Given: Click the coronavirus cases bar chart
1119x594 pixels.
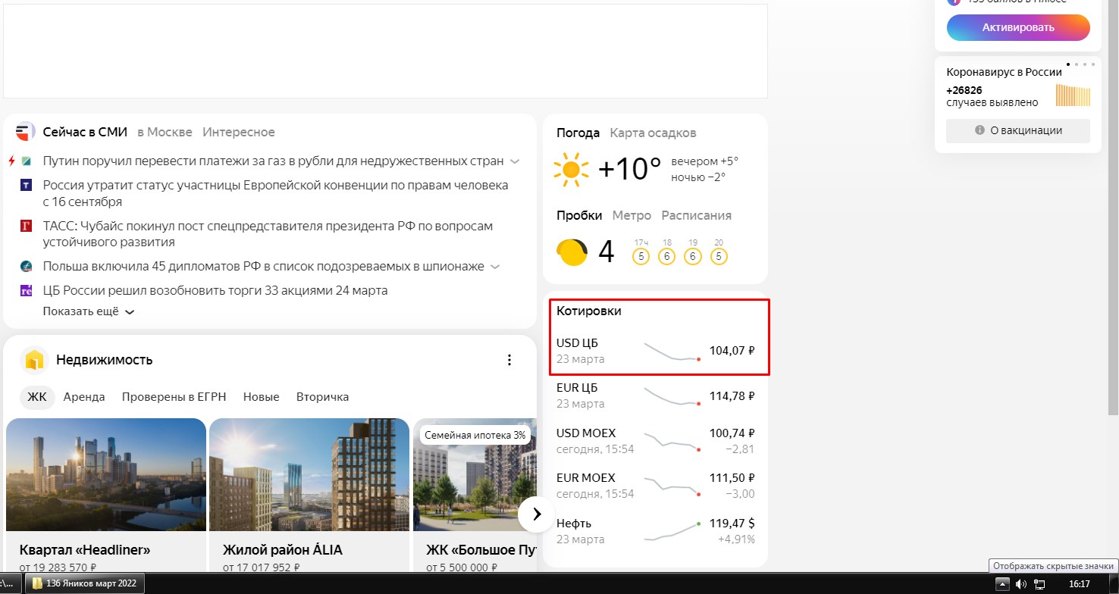Looking at the screenshot, I should coord(1074,95).
